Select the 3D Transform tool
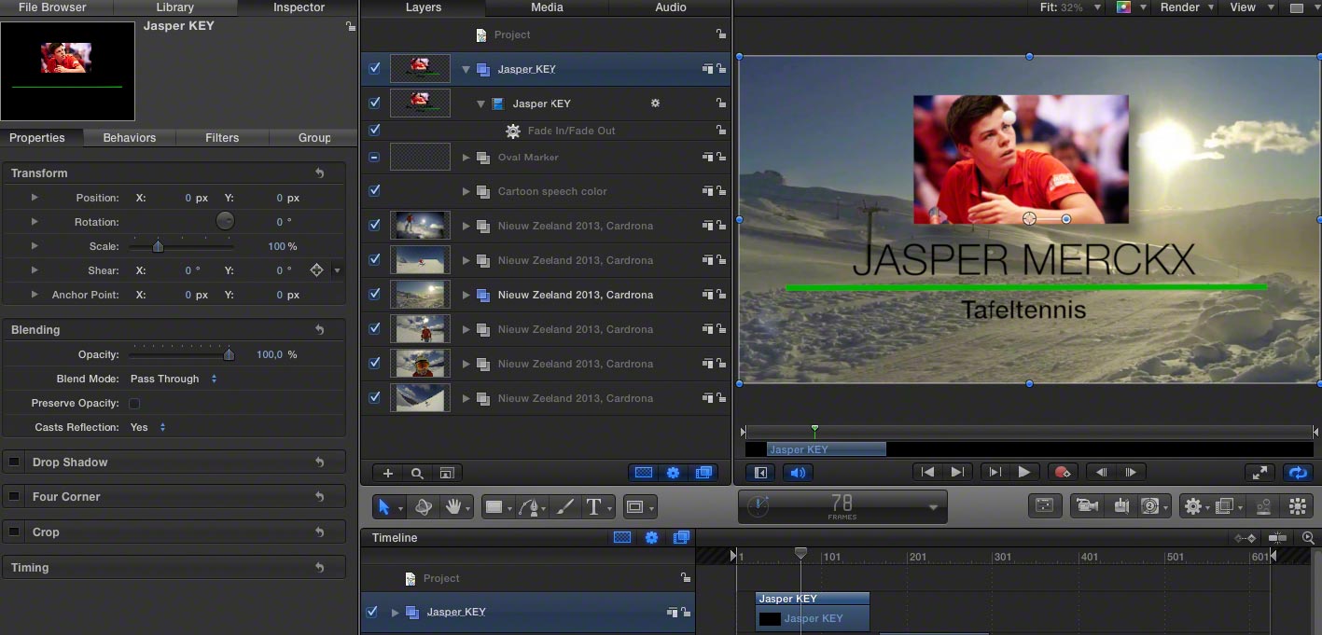1322x635 pixels. pos(424,507)
